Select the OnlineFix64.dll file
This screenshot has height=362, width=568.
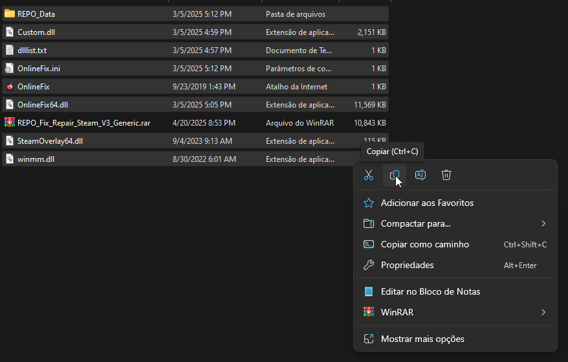tap(43, 104)
